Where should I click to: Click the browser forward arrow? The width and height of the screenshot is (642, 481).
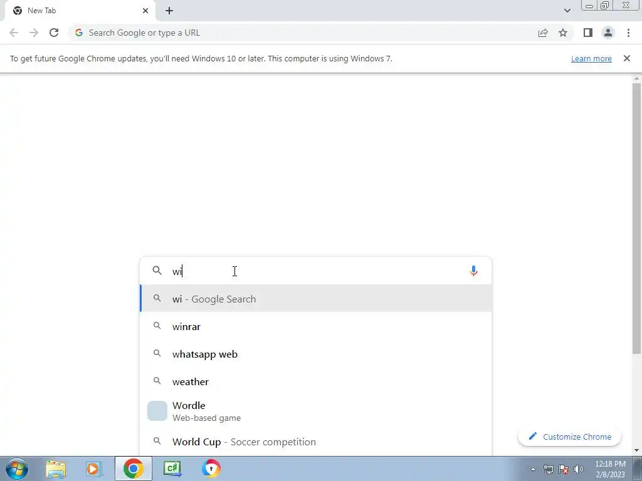point(34,33)
